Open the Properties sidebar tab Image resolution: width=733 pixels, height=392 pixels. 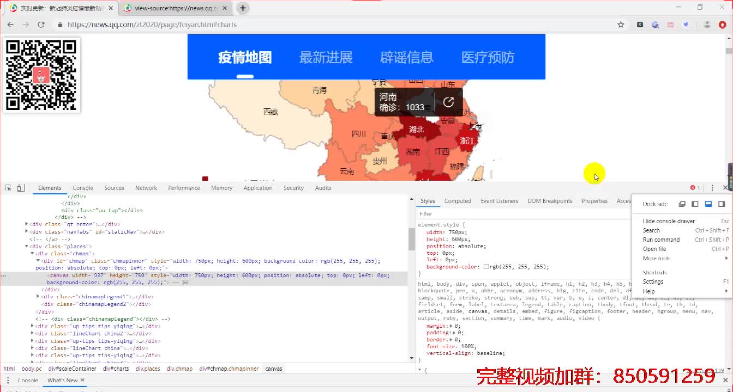click(x=594, y=201)
